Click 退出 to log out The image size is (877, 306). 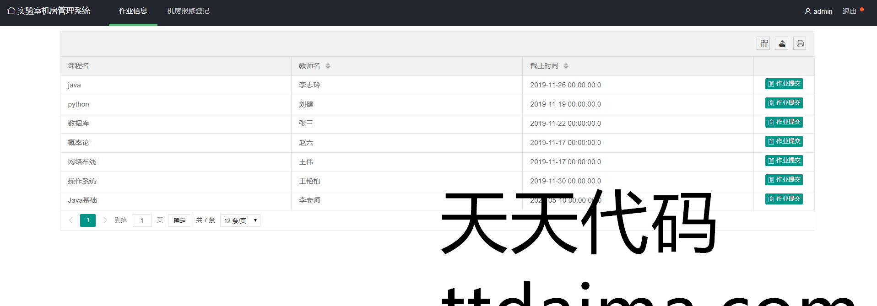[849, 11]
